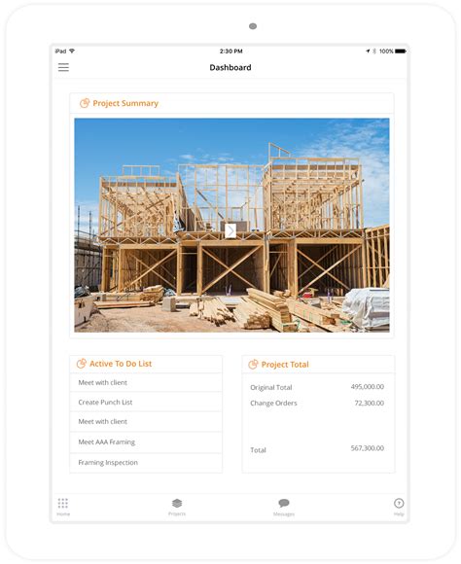Click the 72,300.00 amount
461x564 pixels.
click(370, 403)
